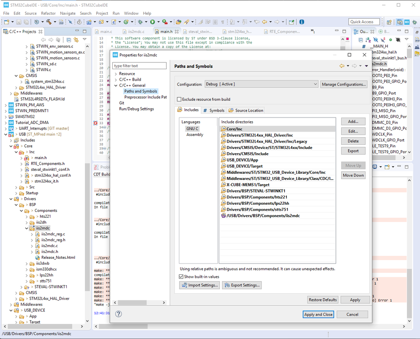Image resolution: width=420 pixels, height=339 pixels.
Task: Click the Manage Configurations button
Action: [343, 84]
